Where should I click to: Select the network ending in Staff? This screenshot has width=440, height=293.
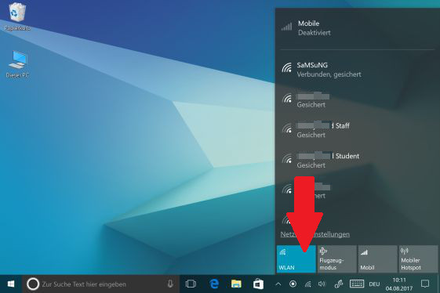point(357,130)
